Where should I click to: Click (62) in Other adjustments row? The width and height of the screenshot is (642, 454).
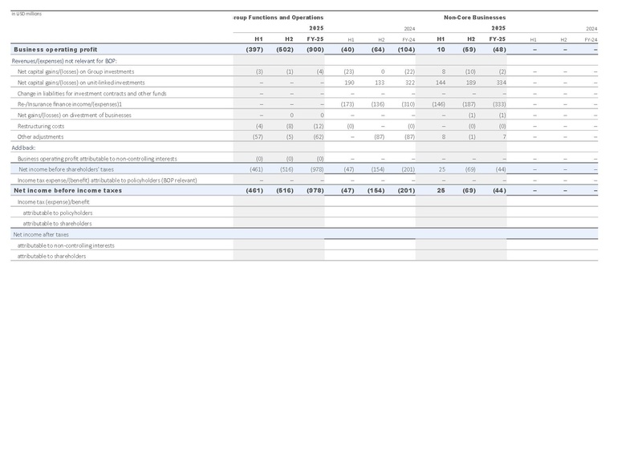click(x=319, y=136)
